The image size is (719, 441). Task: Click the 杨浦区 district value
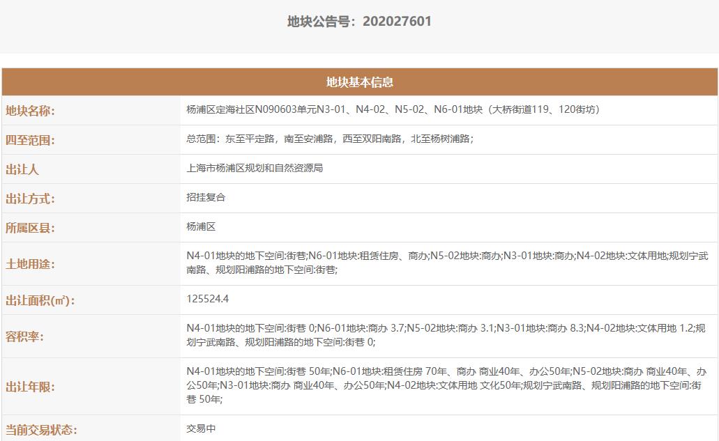click(x=201, y=226)
